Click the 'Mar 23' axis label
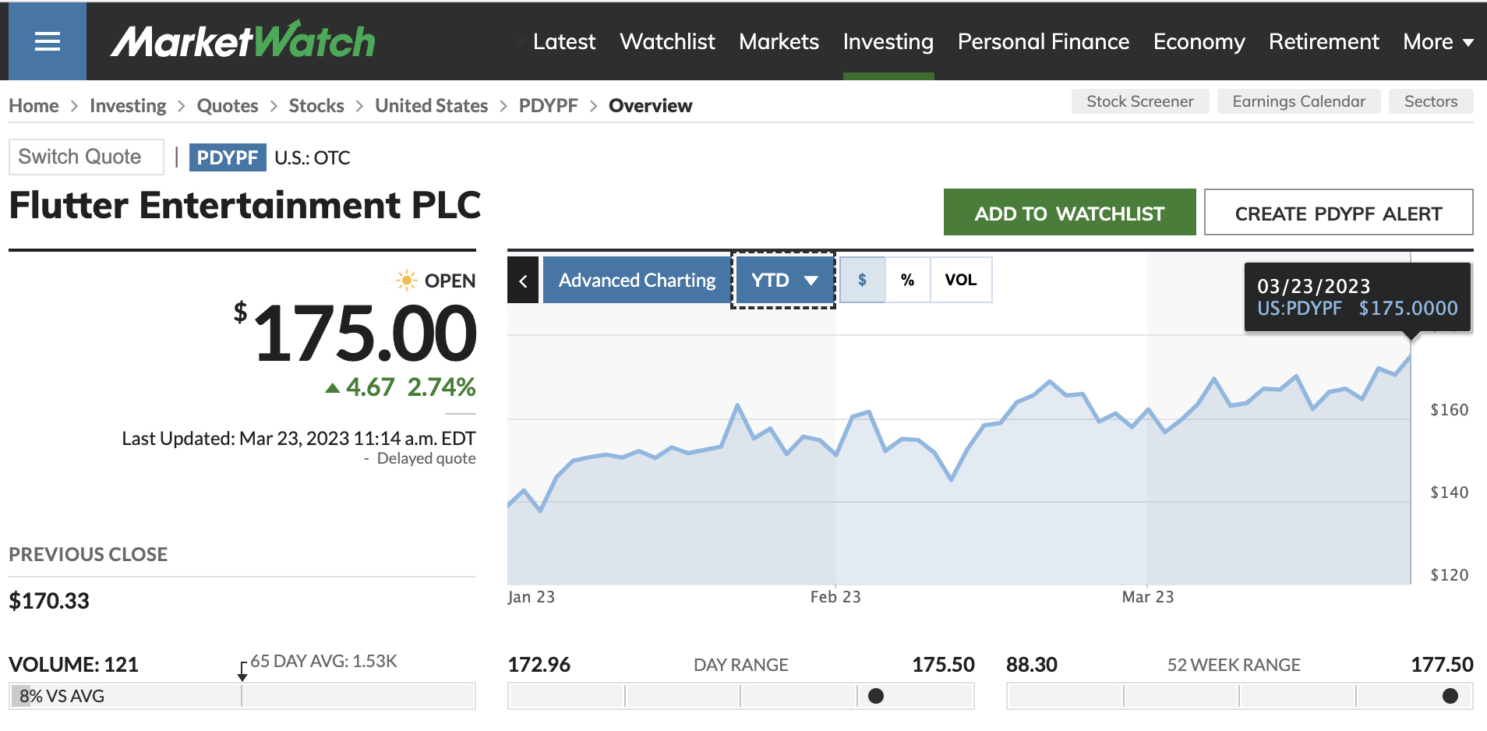Image resolution: width=1487 pixels, height=731 pixels. point(1147,597)
